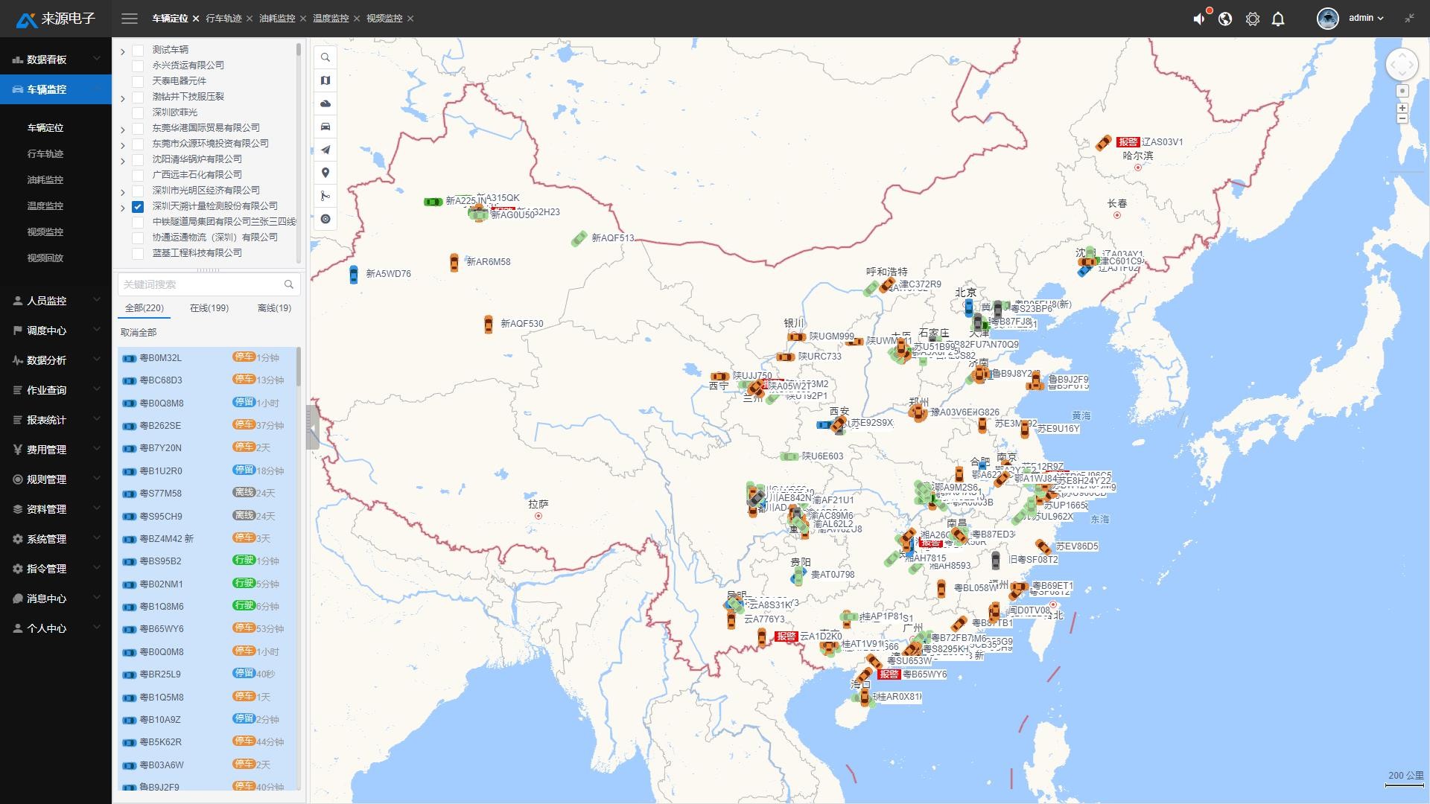Screen dimensions: 1430x804
Task: Mute the sound alert speaker icon
Action: pyautogui.click(x=1198, y=19)
